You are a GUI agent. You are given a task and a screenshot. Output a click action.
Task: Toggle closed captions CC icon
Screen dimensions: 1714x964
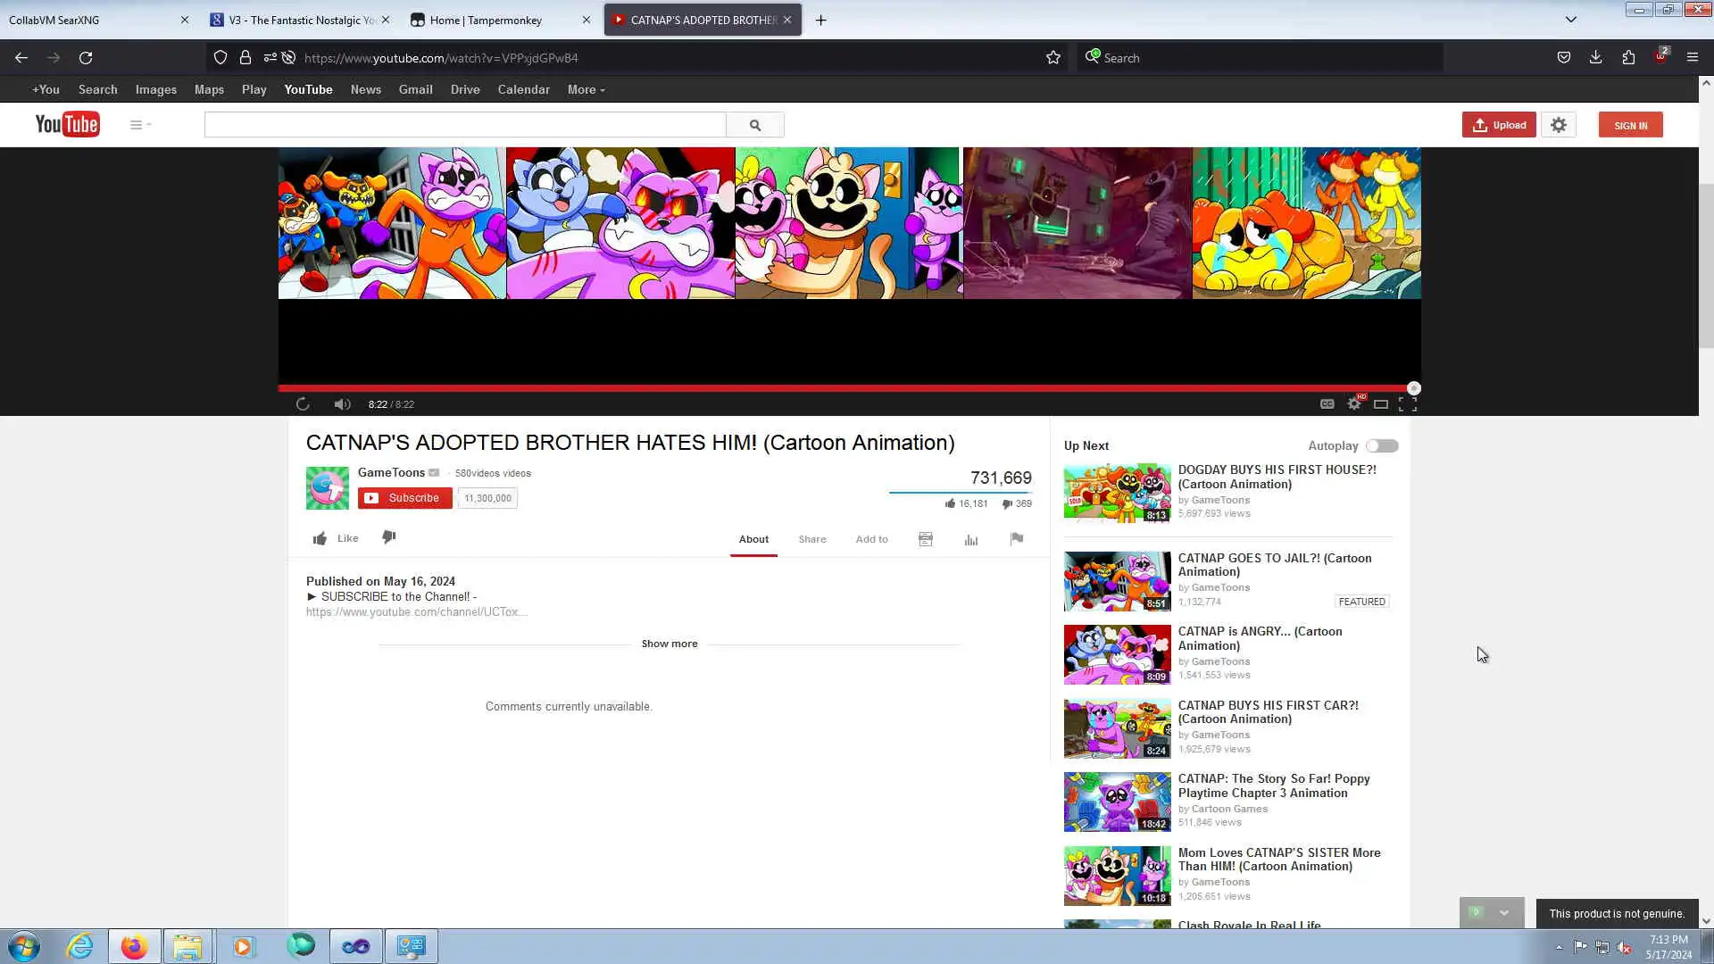(x=1327, y=404)
